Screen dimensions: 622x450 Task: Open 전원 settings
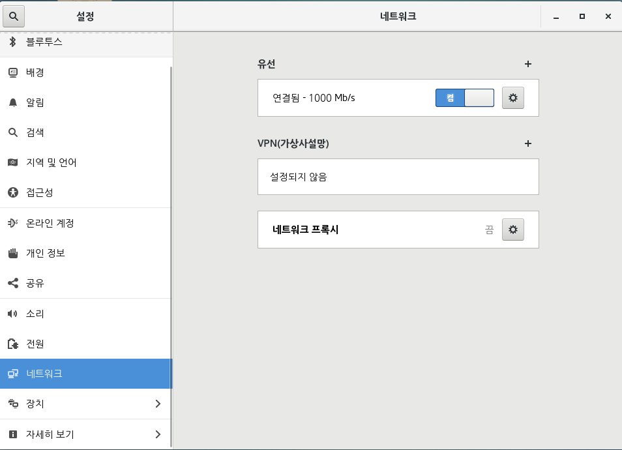tap(85, 344)
